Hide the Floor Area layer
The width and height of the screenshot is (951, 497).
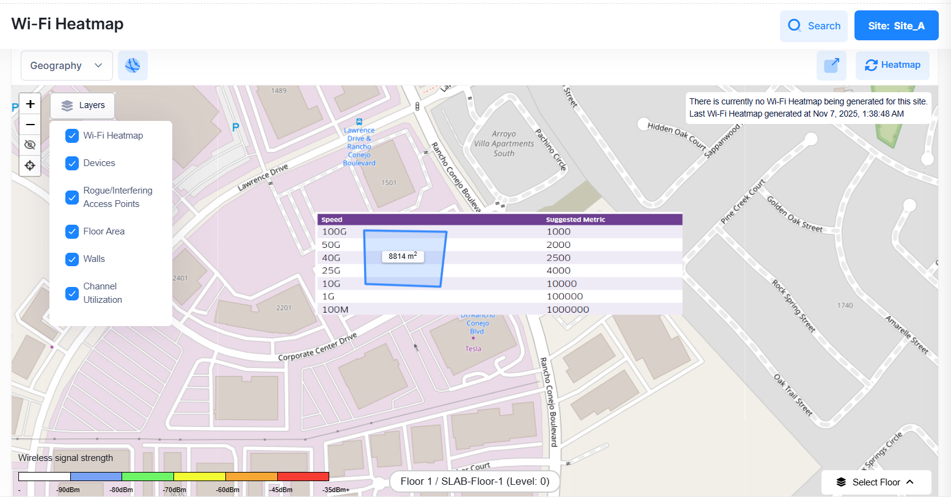click(72, 231)
